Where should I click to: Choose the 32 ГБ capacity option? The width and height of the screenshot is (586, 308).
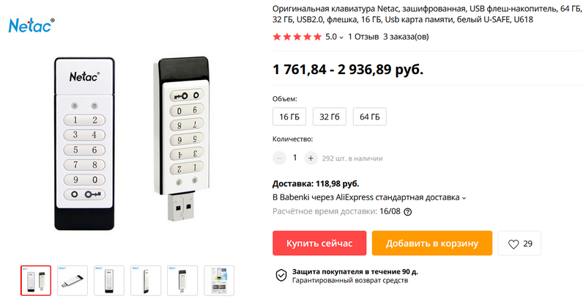(330, 117)
